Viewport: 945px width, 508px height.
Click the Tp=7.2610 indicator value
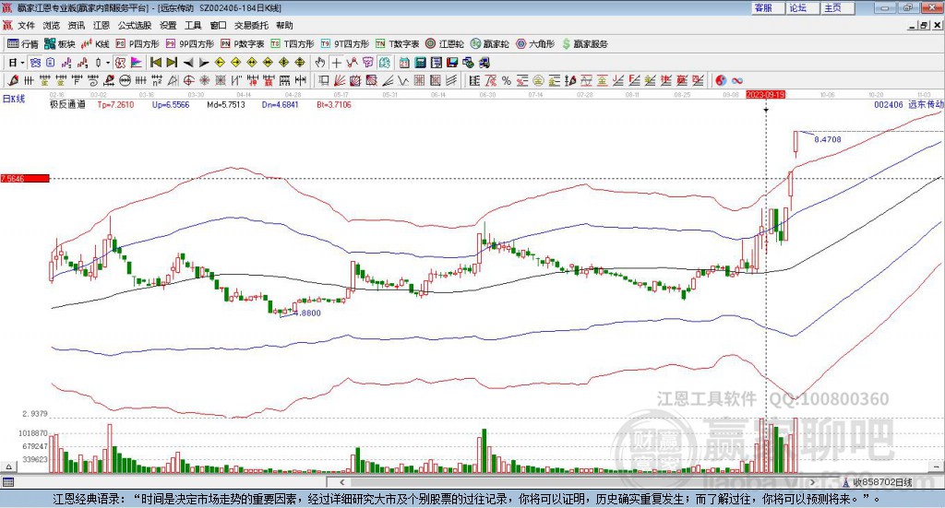pos(115,105)
